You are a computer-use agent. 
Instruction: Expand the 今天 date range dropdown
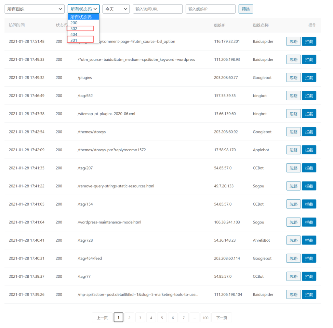[x=116, y=9]
